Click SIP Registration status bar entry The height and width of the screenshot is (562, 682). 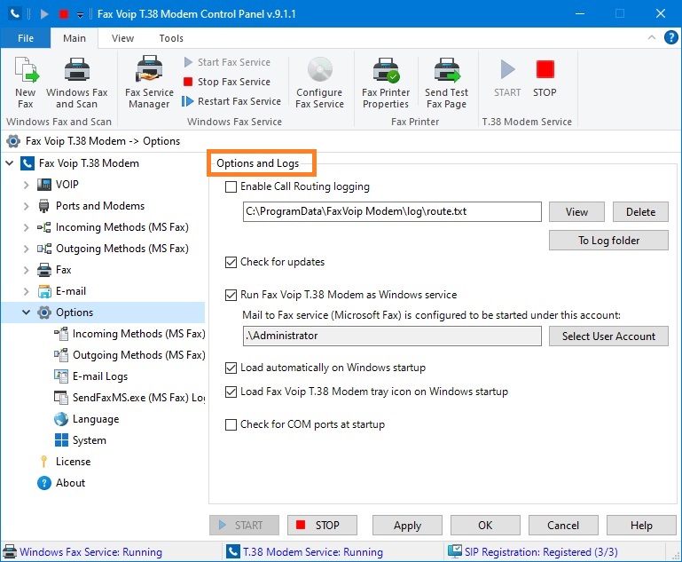click(x=533, y=552)
